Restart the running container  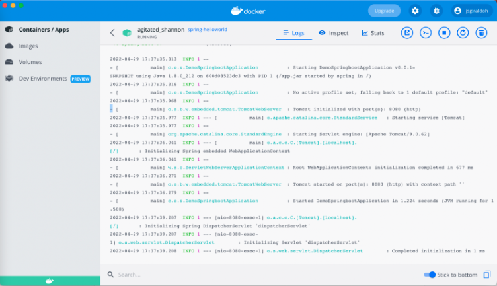coord(463,32)
